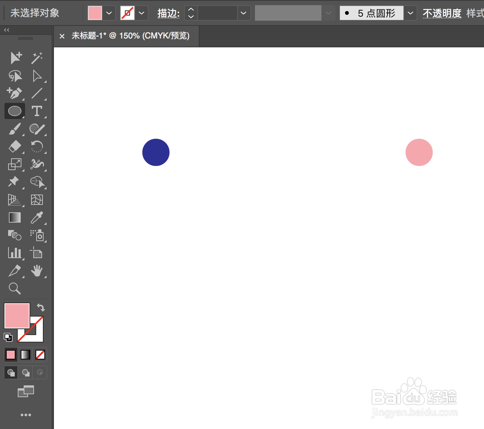Open brush definition dropdown arrow
The height and width of the screenshot is (429, 484).
point(410,13)
